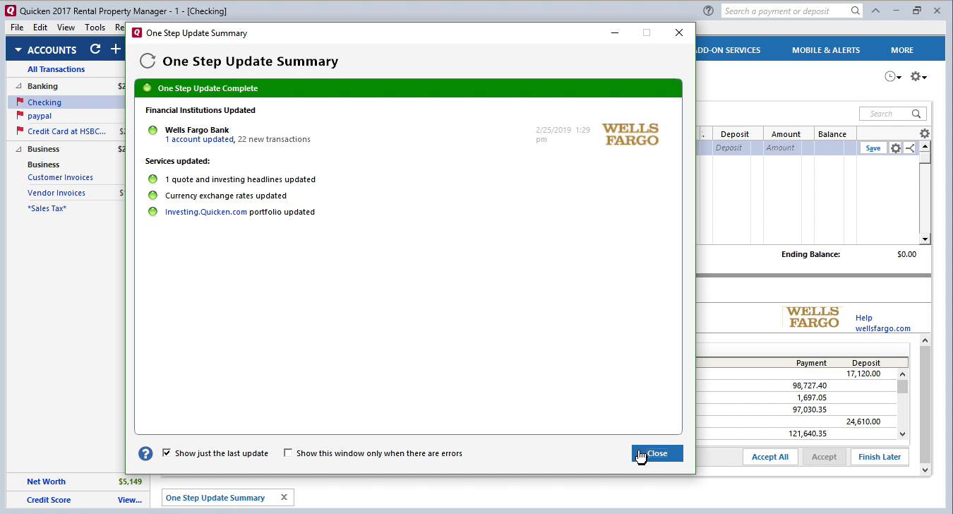Open the File menu

17,28
